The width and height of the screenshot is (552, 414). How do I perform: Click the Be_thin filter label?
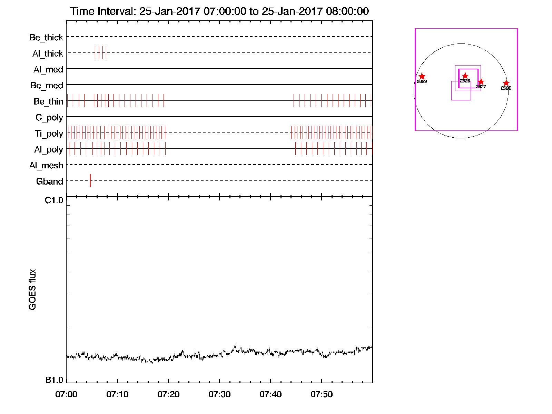click(48, 101)
